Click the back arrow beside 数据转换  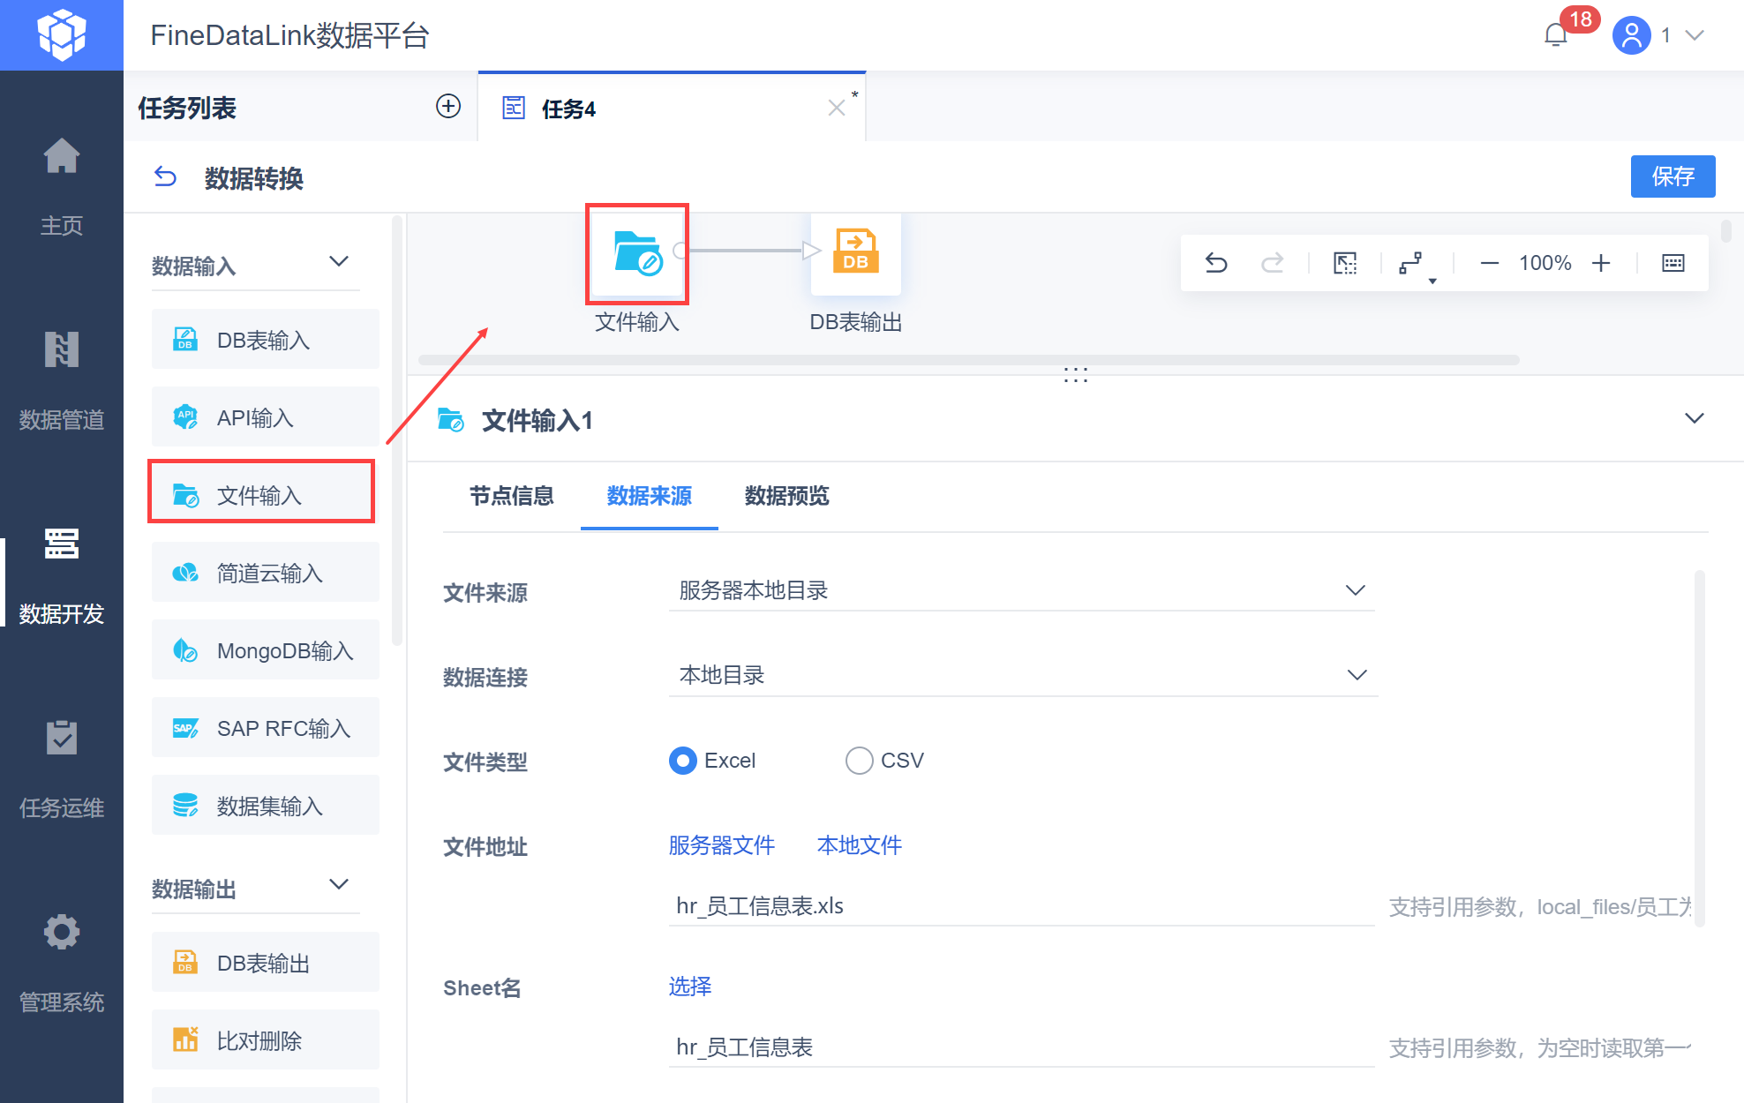[x=165, y=177]
